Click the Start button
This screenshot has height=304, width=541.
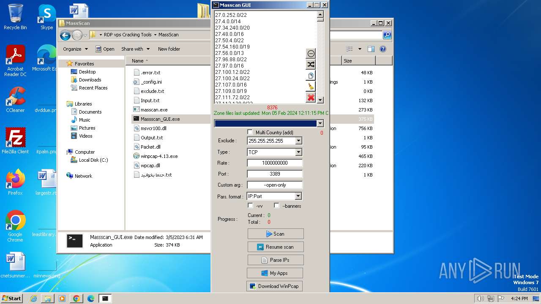point(12,299)
